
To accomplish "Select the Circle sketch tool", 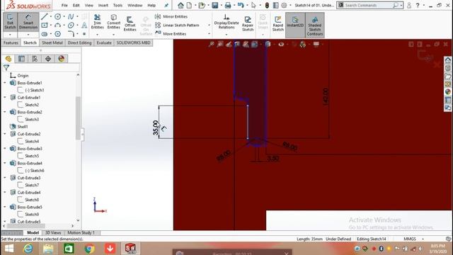I will [x=58, y=17].
